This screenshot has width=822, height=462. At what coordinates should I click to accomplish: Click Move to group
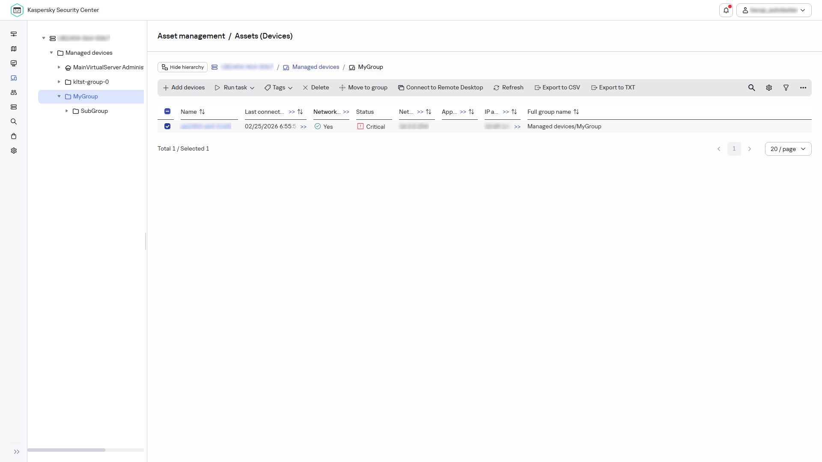coord(363,88)
